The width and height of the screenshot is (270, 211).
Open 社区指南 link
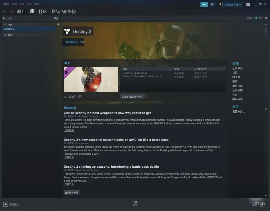[x=237, y=90]
